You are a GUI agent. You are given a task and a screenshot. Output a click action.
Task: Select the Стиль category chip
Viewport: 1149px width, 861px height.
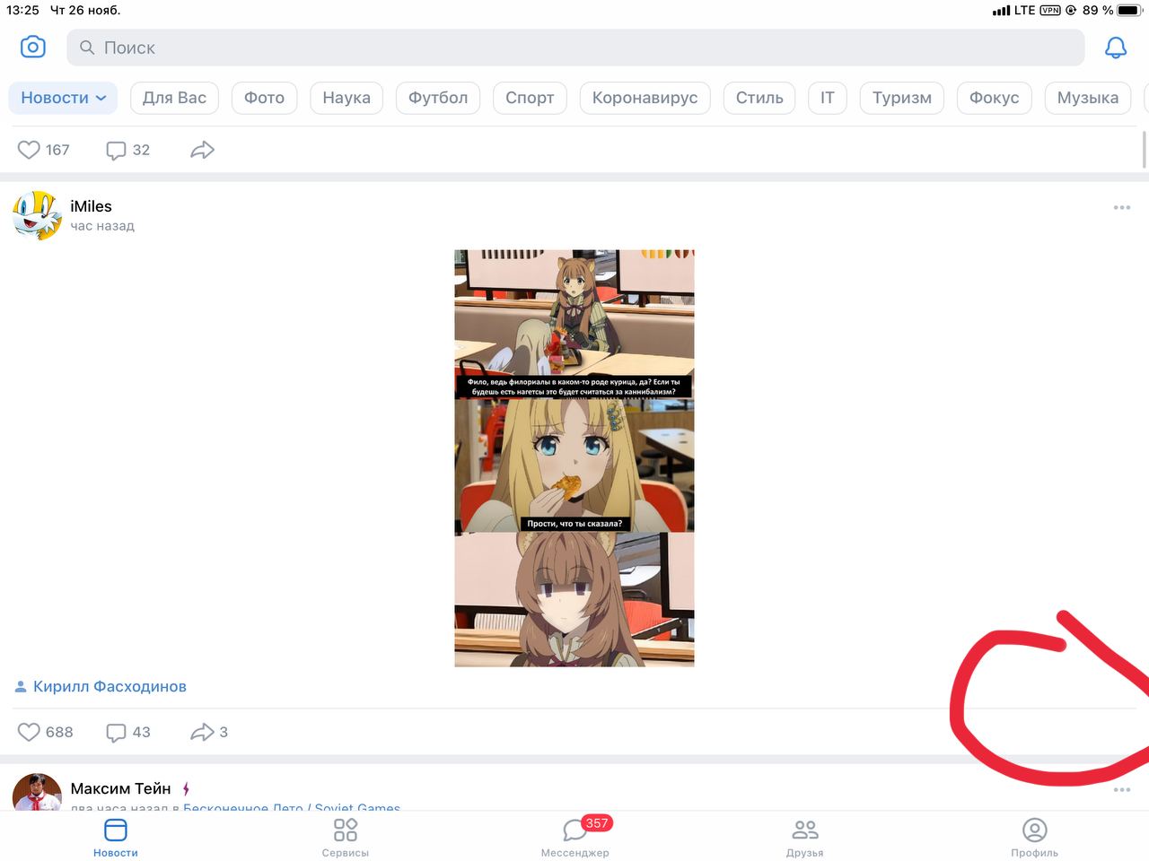click(759, 98)
